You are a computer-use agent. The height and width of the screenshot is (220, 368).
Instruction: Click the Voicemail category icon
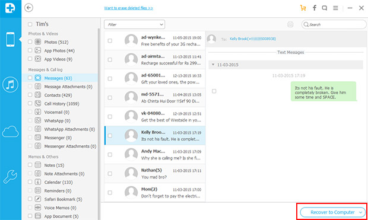38,112
